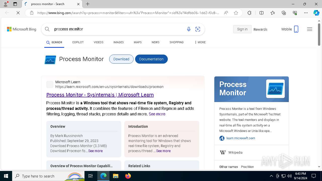322x181 pixels.
Task: Click the Mobile phone icon
Action: [296, 29]
